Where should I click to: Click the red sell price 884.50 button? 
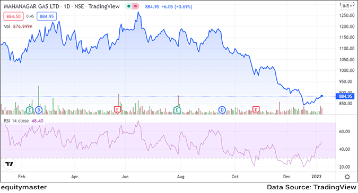pyautogui.click(x=13, y=16)
